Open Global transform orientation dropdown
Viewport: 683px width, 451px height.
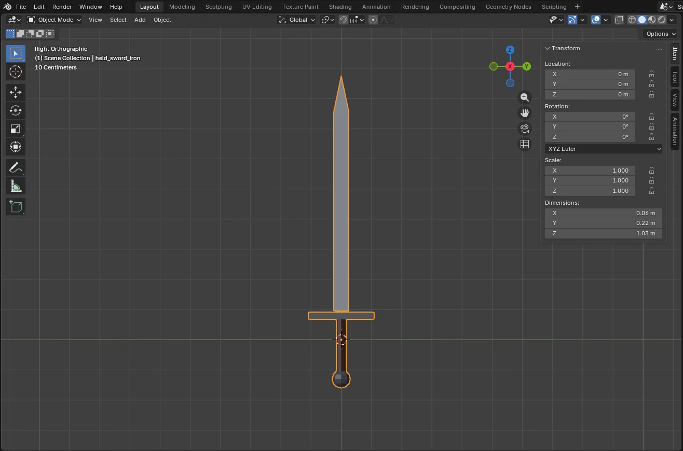click(x=296, y=20)
